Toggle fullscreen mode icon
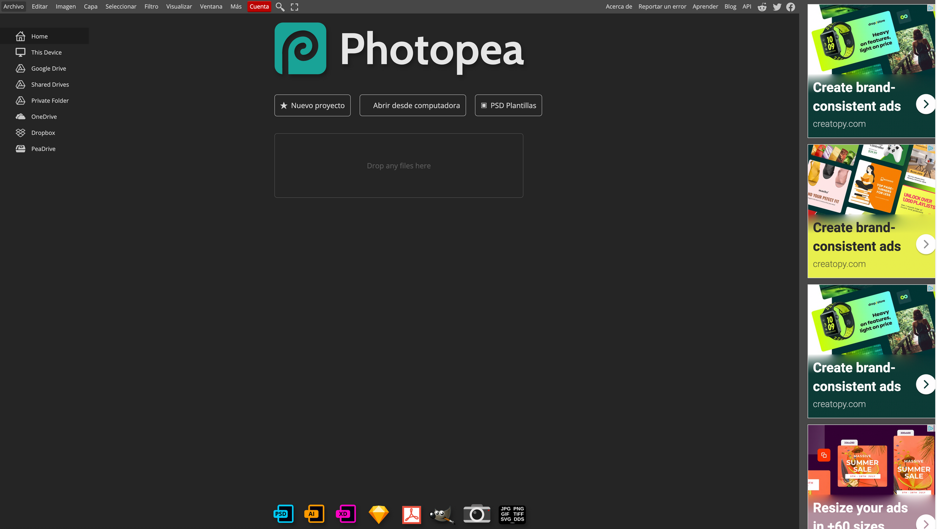937x529 pixels. tap(294, 7)
